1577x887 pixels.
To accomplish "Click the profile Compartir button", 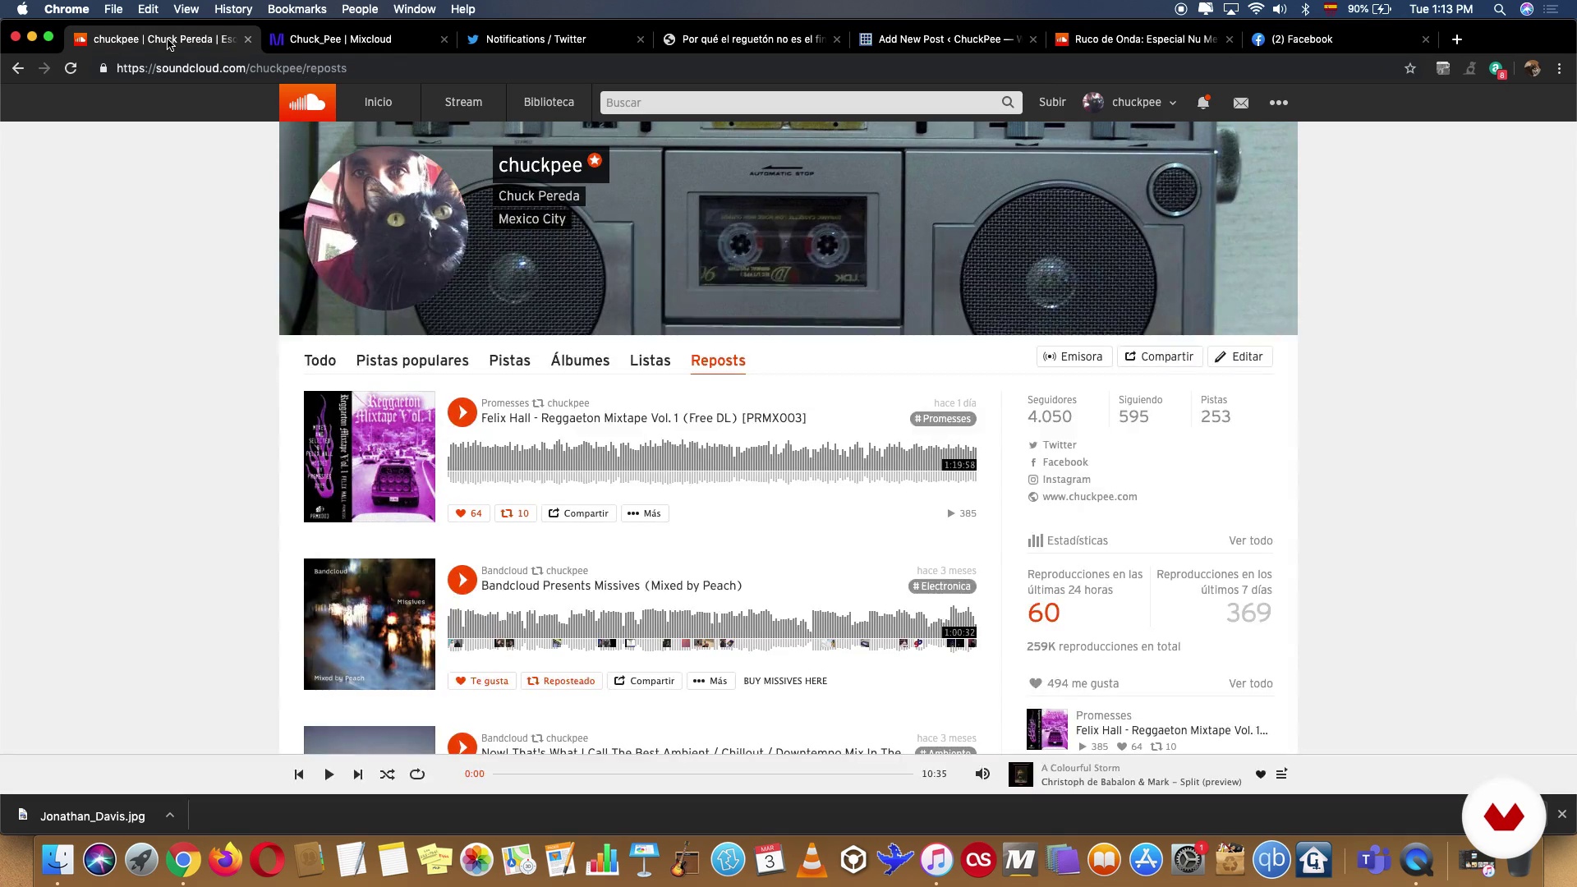I will coord(1159,356).
